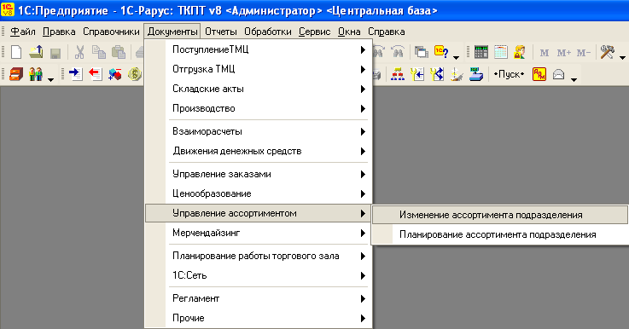Click the blue arrow incoming document icon
This screenshot has height=329, width=629.
76,74
